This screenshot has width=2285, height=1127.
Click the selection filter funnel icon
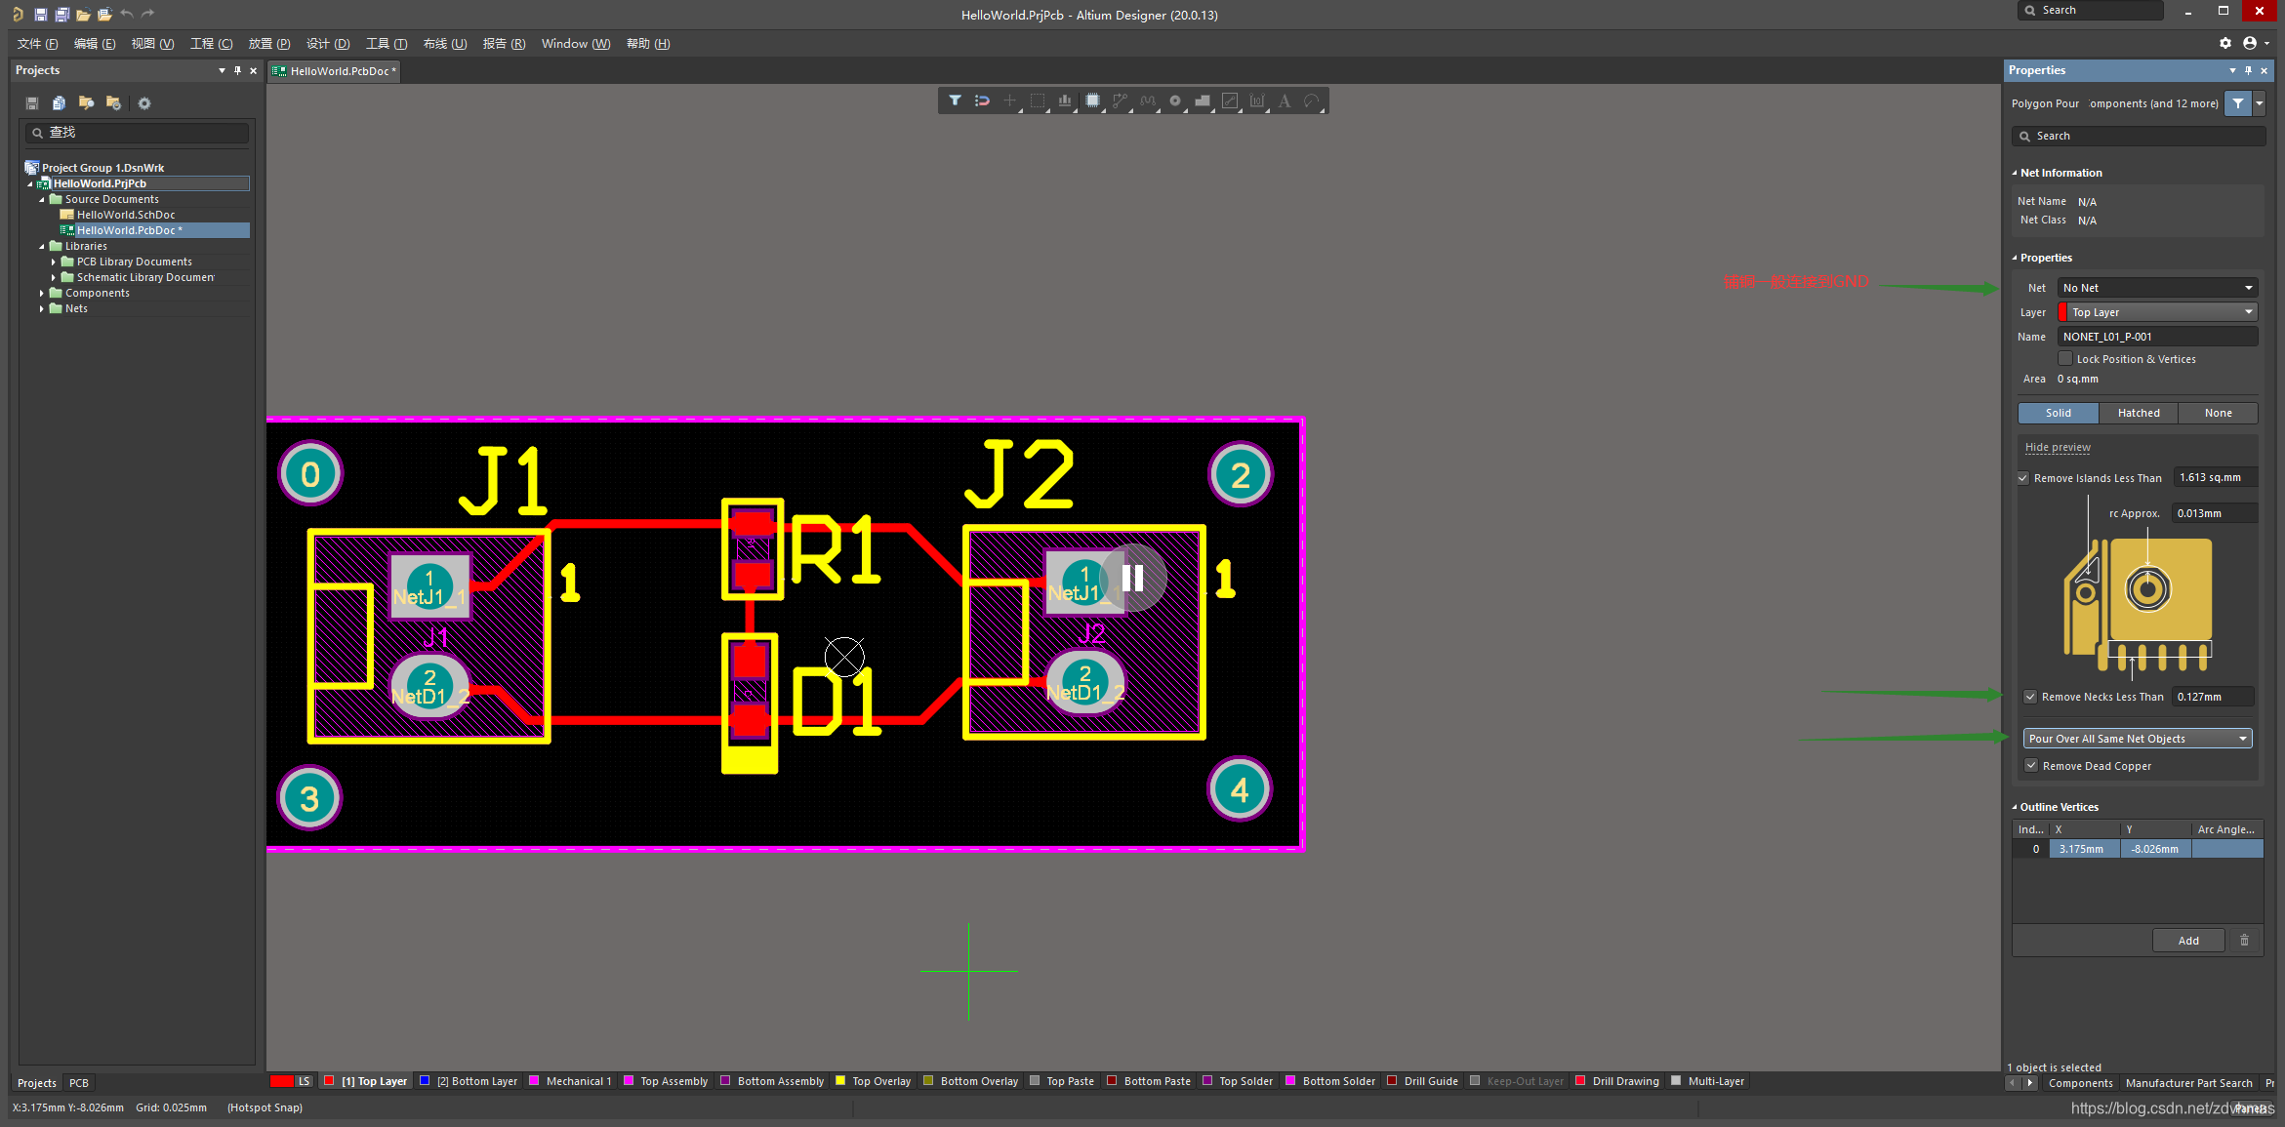[x=955, y=101]
